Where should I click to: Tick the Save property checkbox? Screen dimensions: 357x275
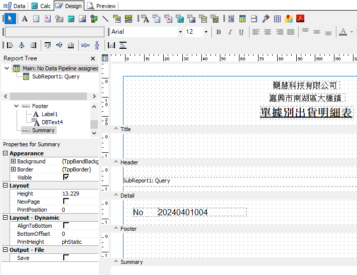click(66, 258)
